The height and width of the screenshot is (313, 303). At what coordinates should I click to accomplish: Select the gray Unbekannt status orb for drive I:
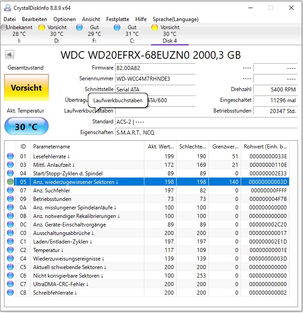(x=4, y=27)
